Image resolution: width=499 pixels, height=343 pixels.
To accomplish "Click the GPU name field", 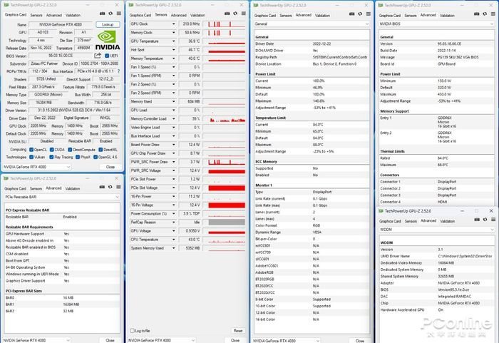I will (61, 24).
